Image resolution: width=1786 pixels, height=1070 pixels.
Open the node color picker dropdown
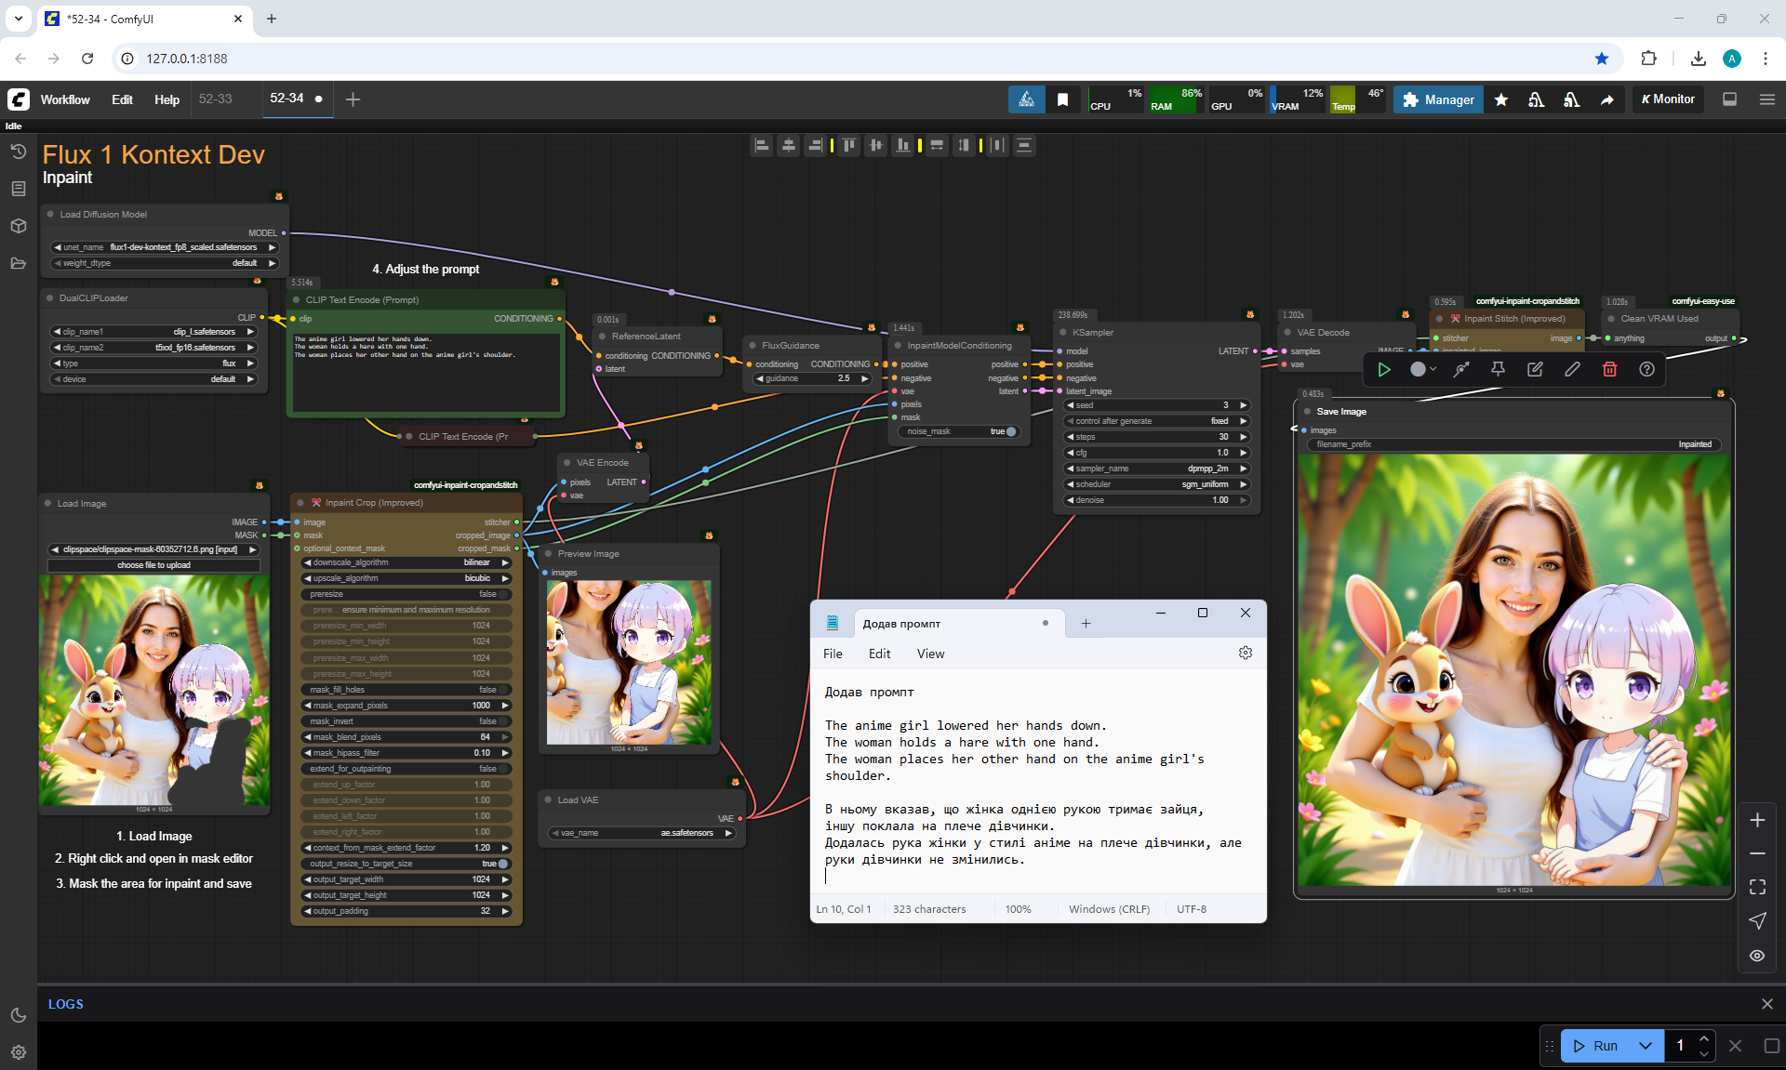[1422, 369]
